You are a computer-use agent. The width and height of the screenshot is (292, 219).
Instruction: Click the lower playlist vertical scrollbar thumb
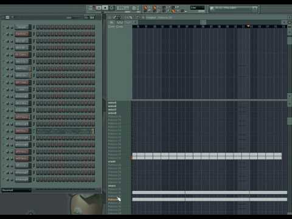290,121
